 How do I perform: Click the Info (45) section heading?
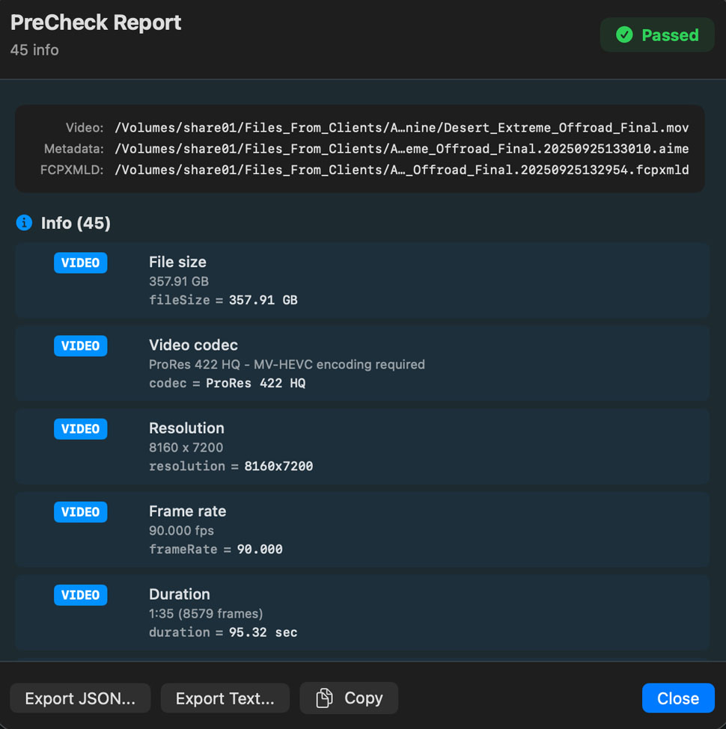point(76,223)
